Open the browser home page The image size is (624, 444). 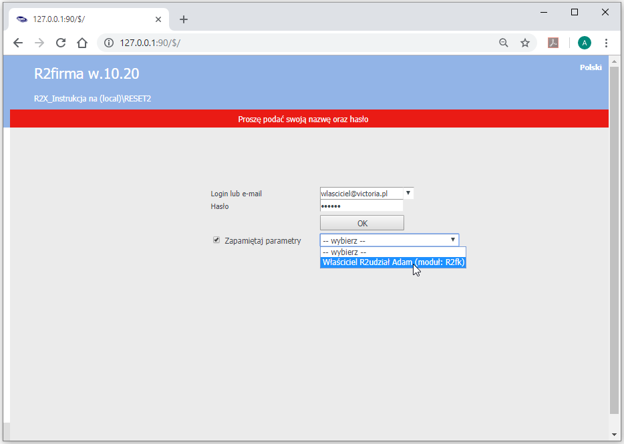82,43
